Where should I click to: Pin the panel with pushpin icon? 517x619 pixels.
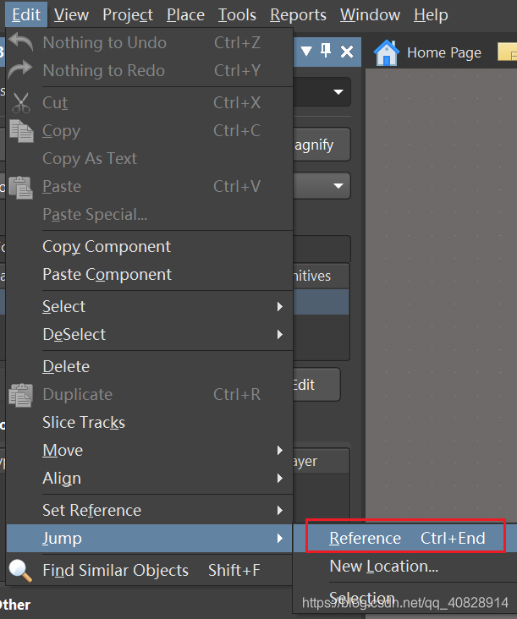(326, 51)
